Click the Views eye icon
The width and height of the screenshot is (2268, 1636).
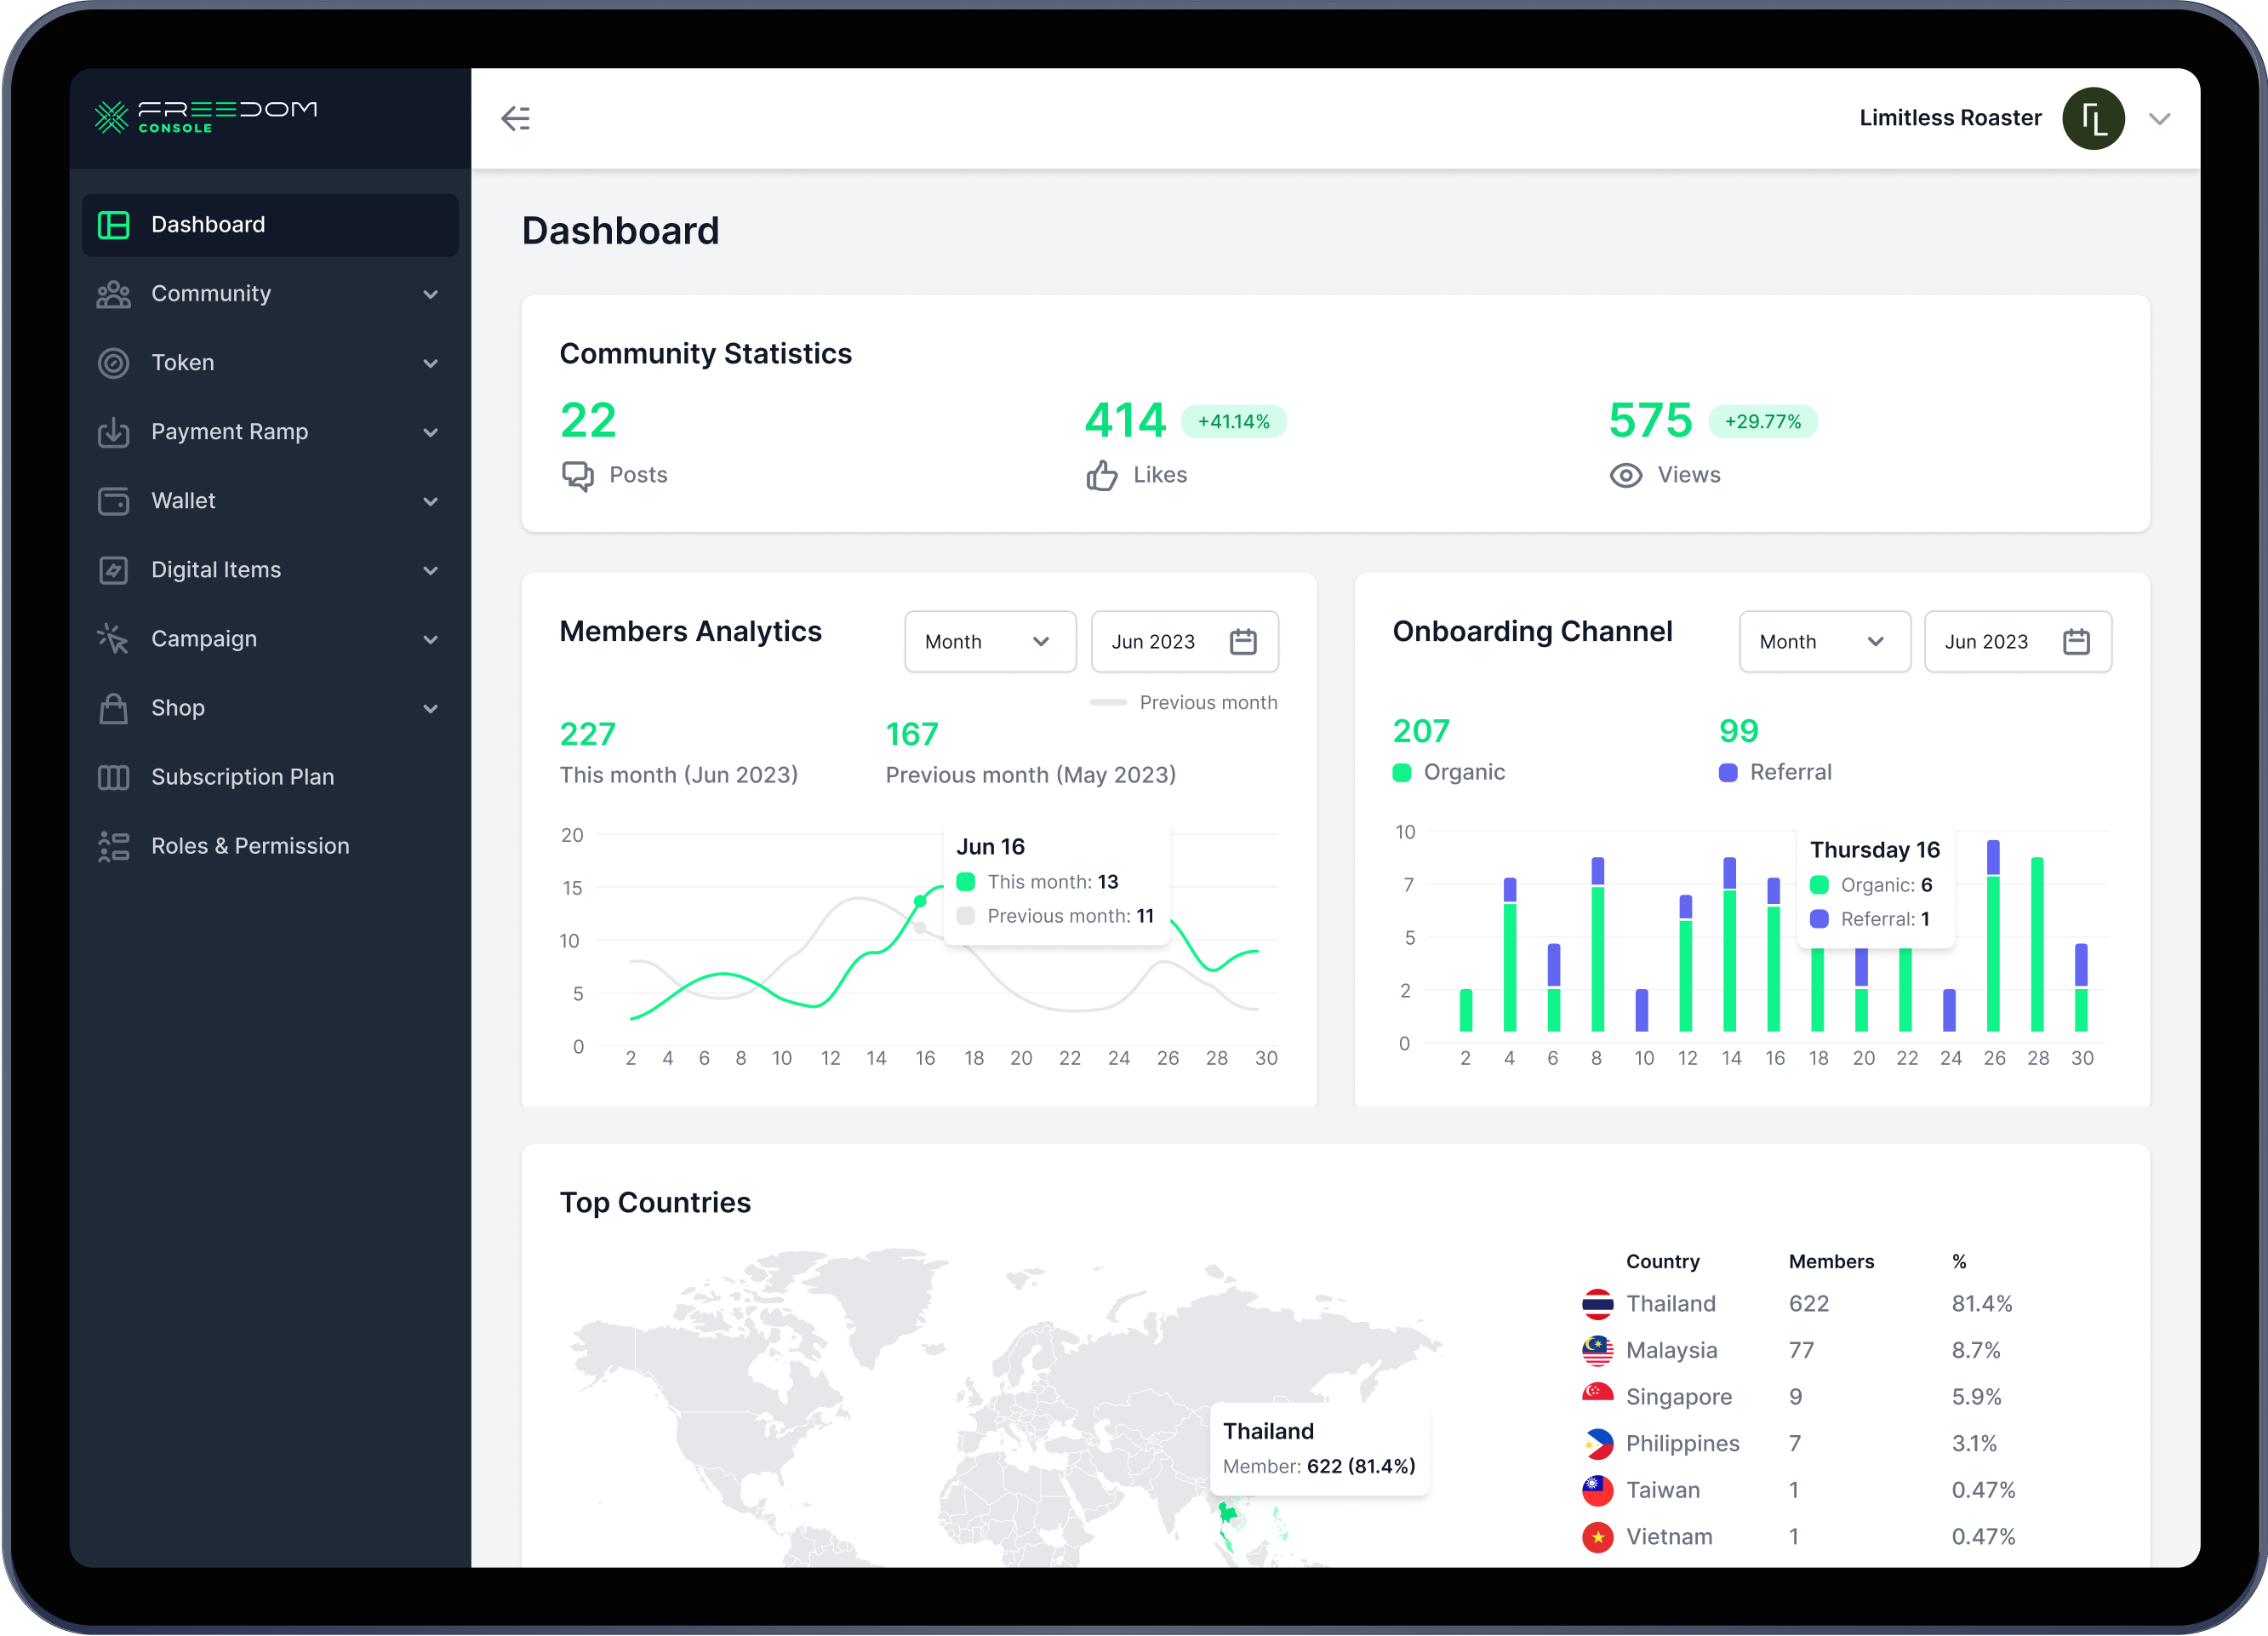[x=1625, y=475]
